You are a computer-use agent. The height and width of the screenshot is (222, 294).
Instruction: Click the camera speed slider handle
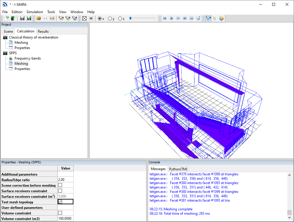click(x=130, y=18)
